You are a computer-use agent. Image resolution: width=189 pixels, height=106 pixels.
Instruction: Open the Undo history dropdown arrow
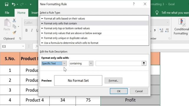pyautogui.click(x=17, y=4)
